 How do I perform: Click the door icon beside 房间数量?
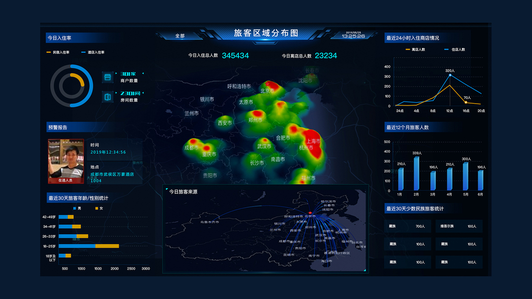[x=108, y=97]
